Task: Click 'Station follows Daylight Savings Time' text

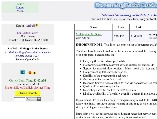Action: 27,87
